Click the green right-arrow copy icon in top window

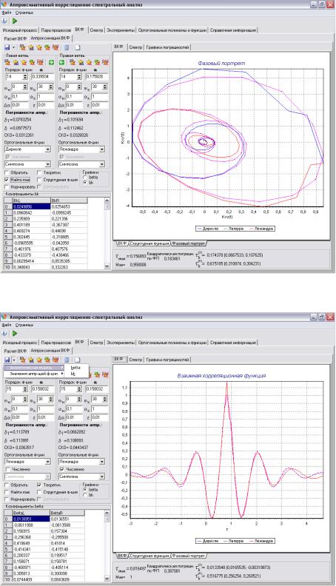point(51,62)
